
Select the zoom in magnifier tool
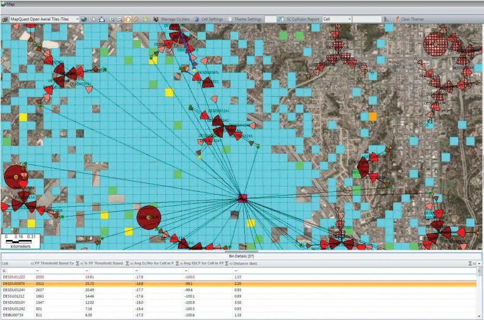point(112,19)
